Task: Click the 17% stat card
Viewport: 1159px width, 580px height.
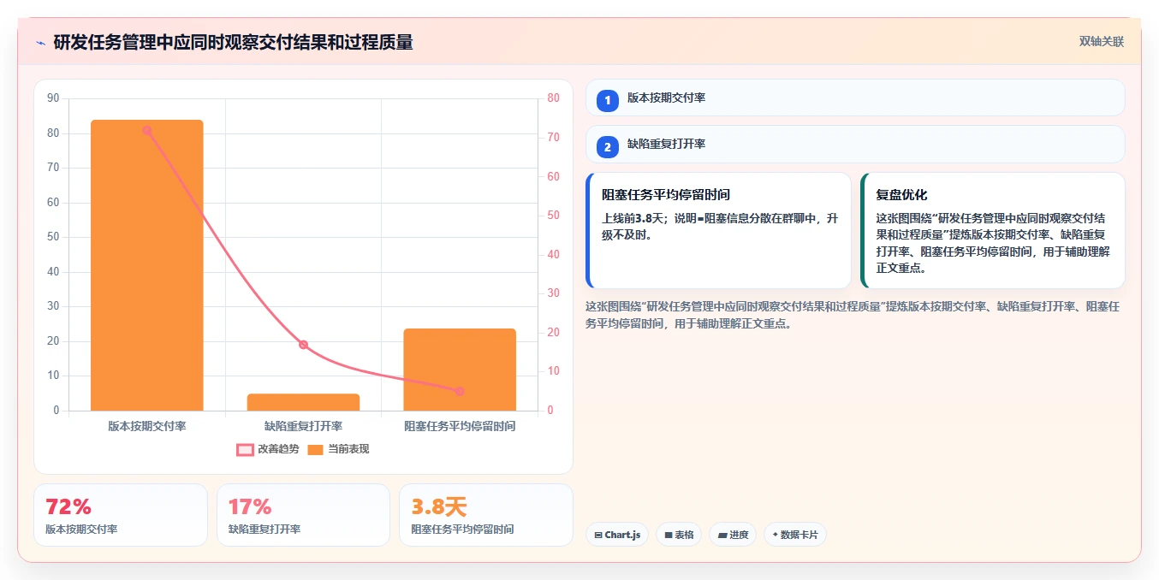Action: [x=303, y=515]
